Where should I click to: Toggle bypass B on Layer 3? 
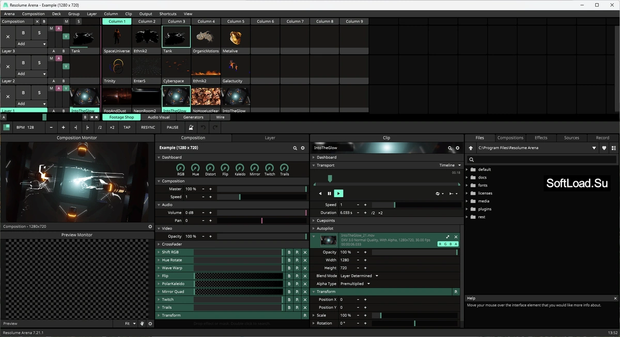coord(23,33)
